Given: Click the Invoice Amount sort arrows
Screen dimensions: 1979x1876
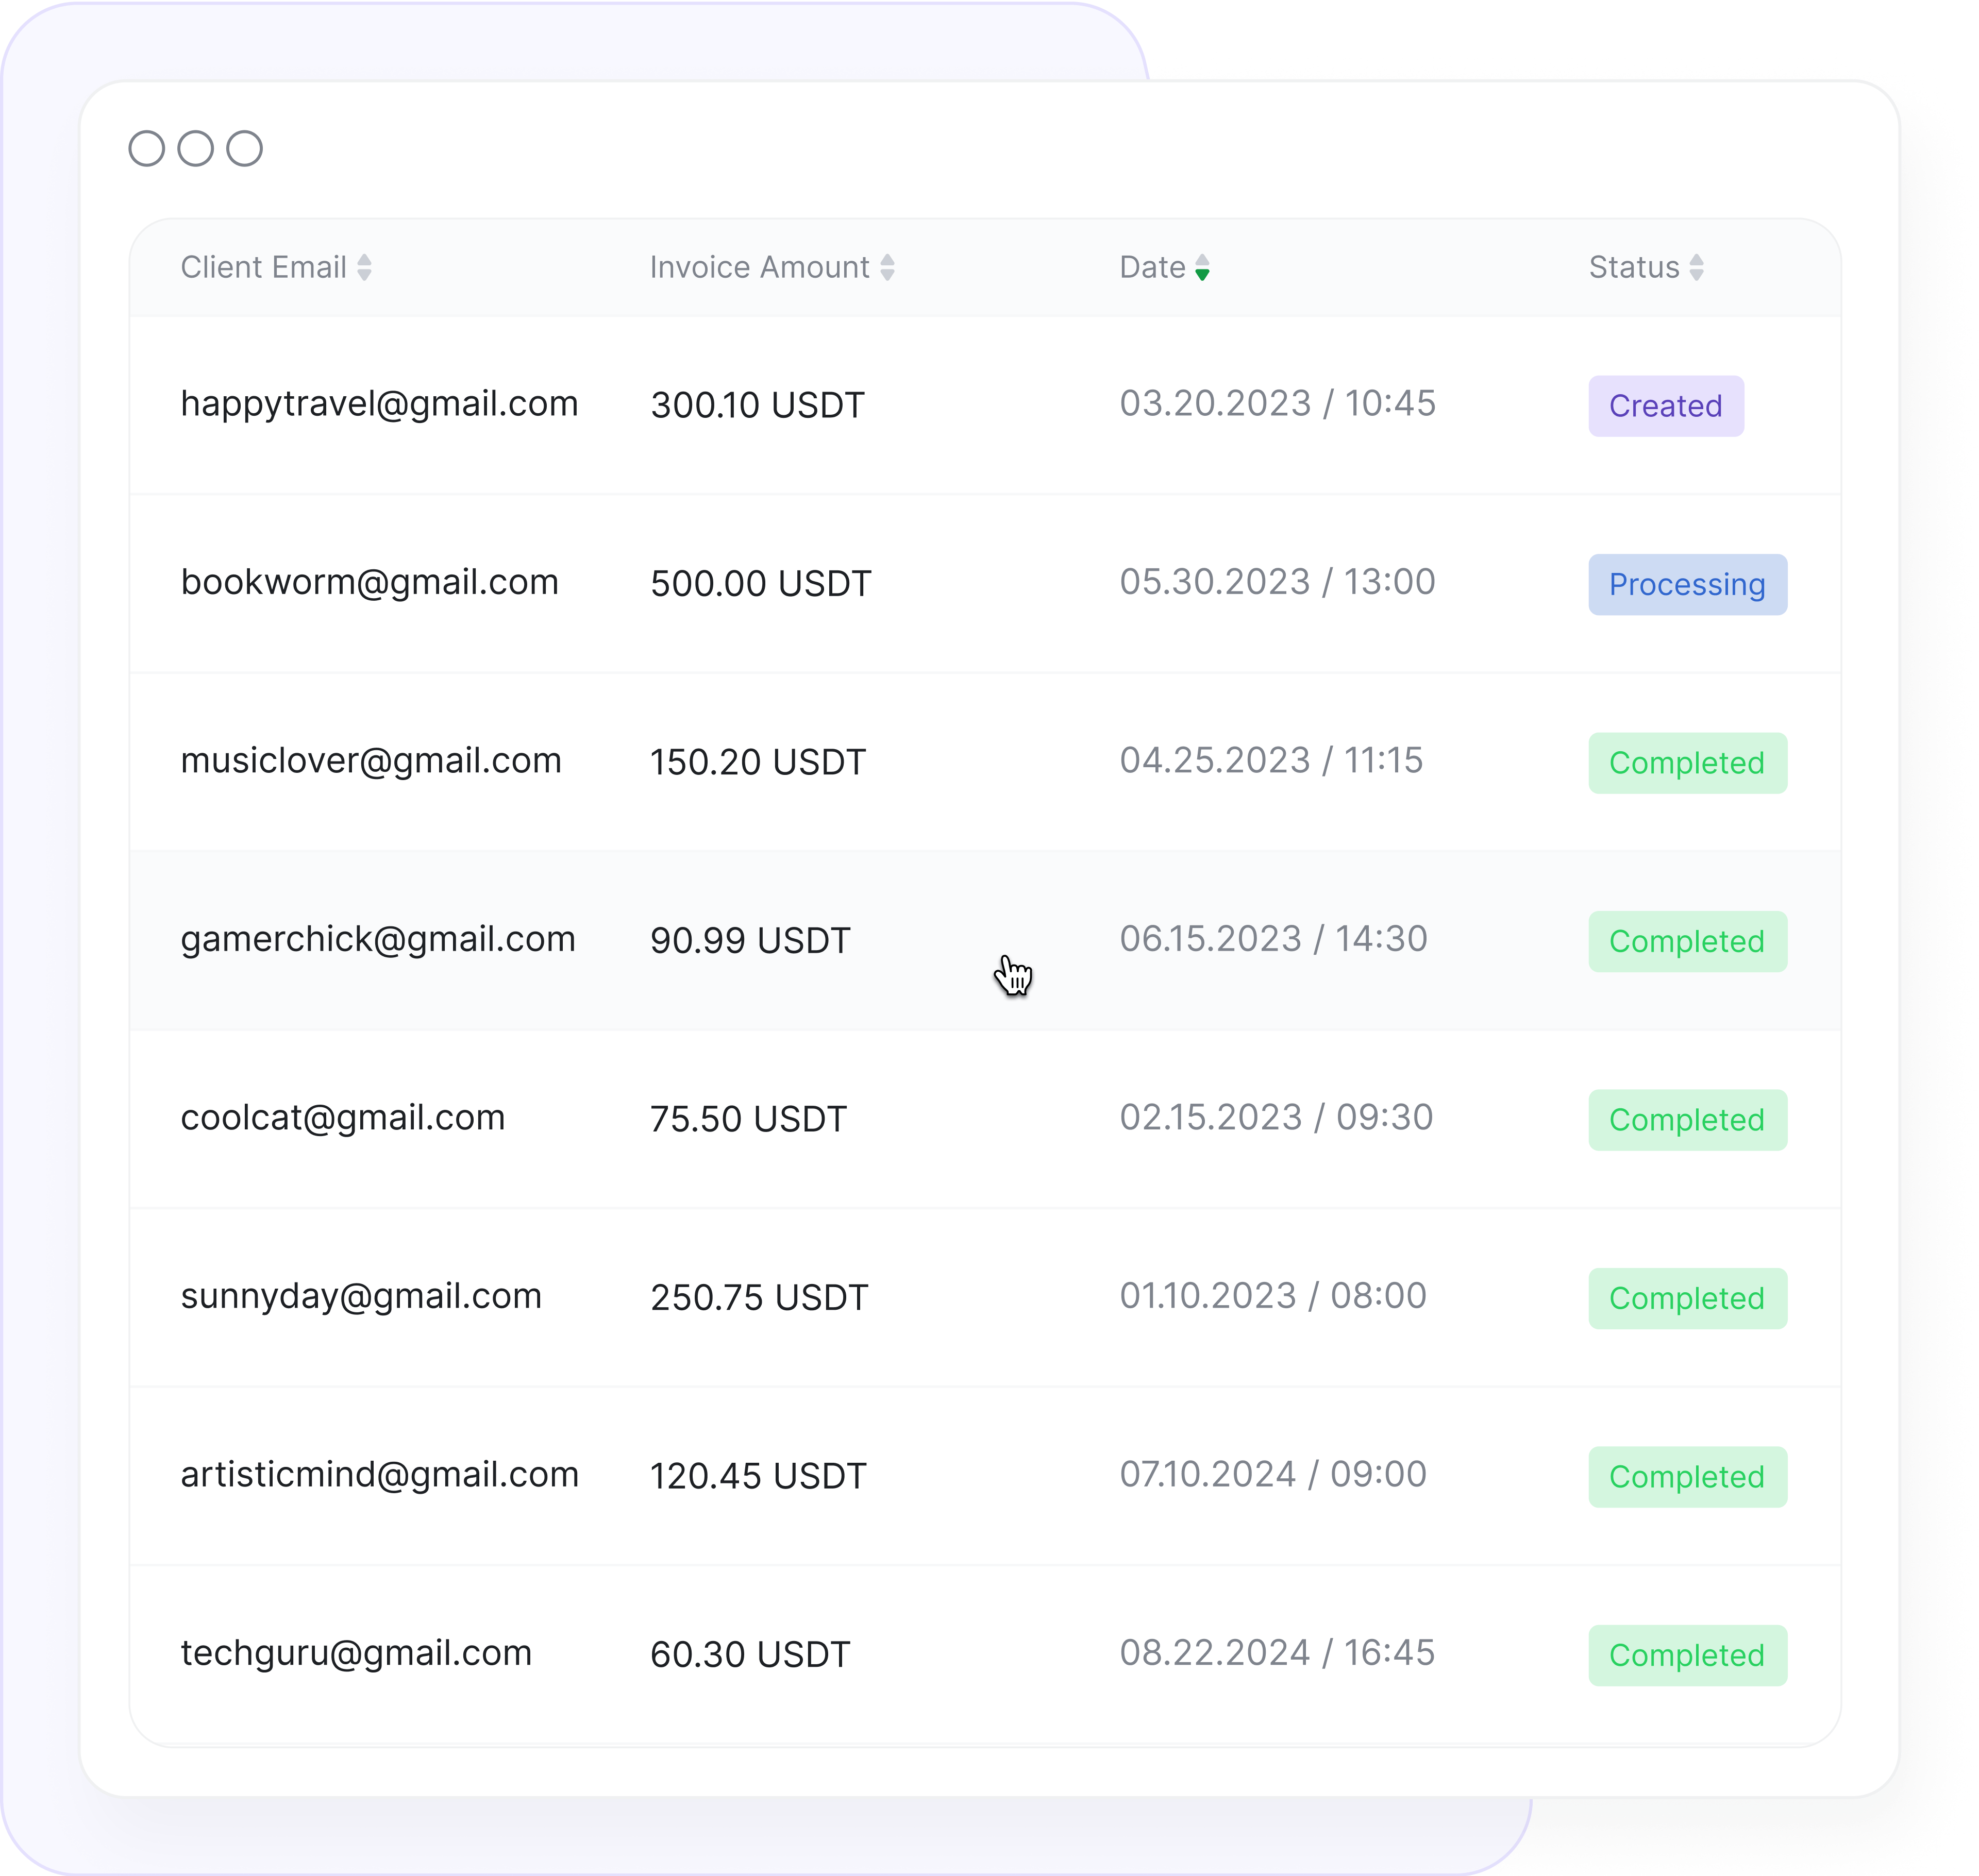Looking at the screenshot, I should click(x=887, y=267).
